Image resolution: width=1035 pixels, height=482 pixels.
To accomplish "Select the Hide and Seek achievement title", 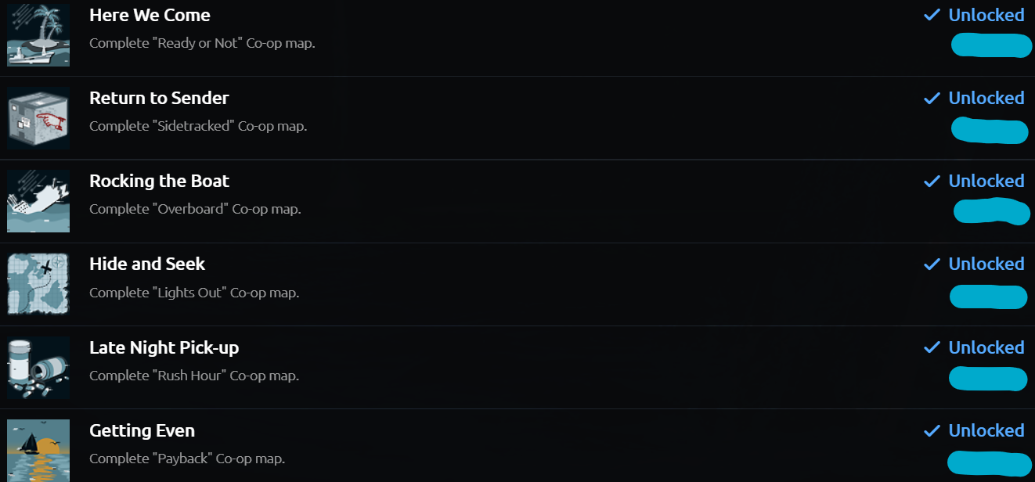I will coord(147,264).
